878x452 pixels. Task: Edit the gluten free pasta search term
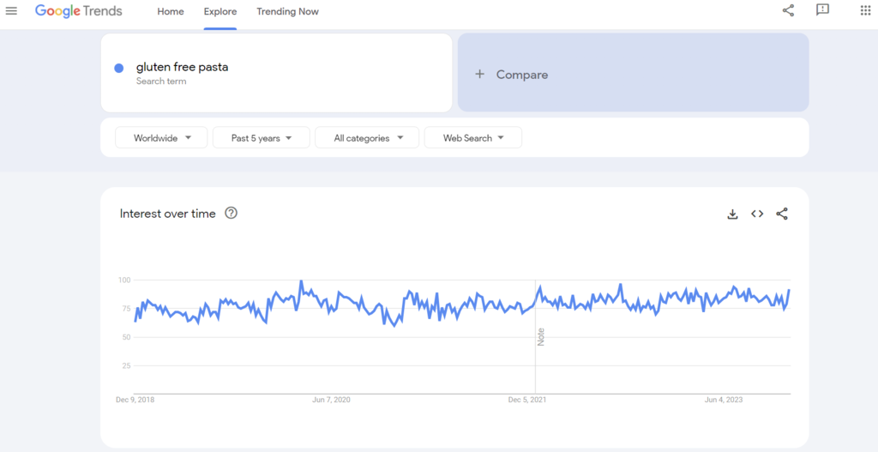(x=182, y=67)
